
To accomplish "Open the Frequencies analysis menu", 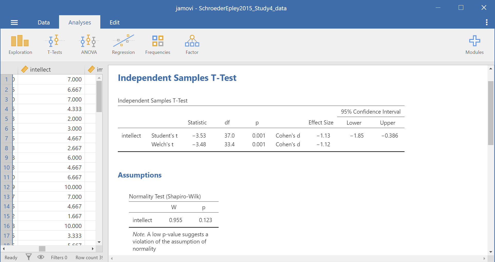I will [x=158, y=45].
